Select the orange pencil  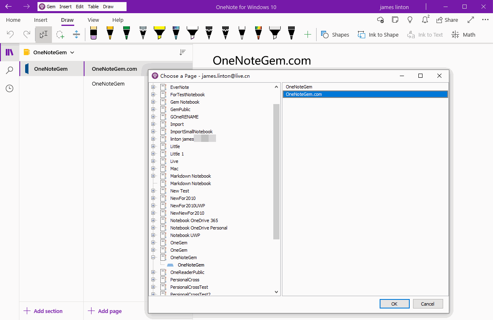point(110,33)
